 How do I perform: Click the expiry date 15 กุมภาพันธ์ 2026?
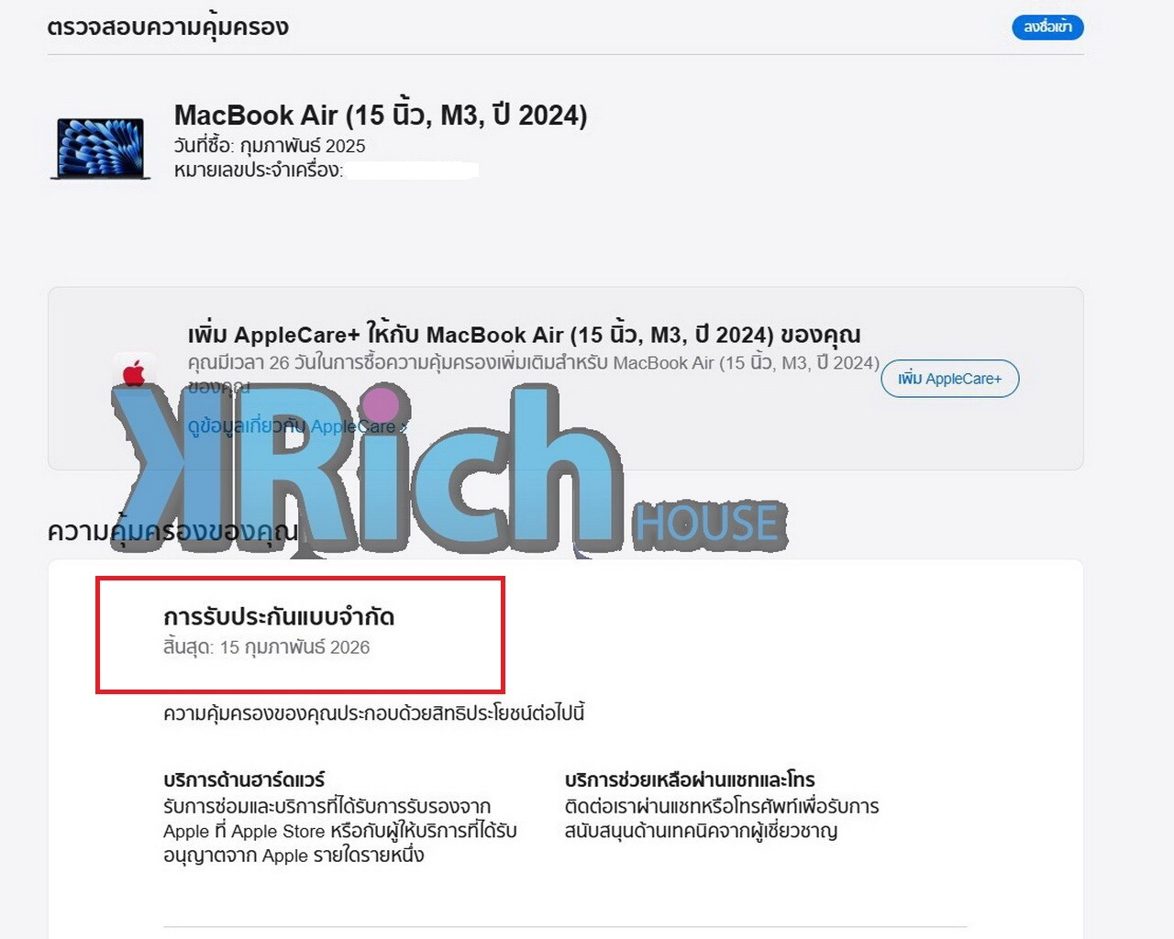point(294,647)
